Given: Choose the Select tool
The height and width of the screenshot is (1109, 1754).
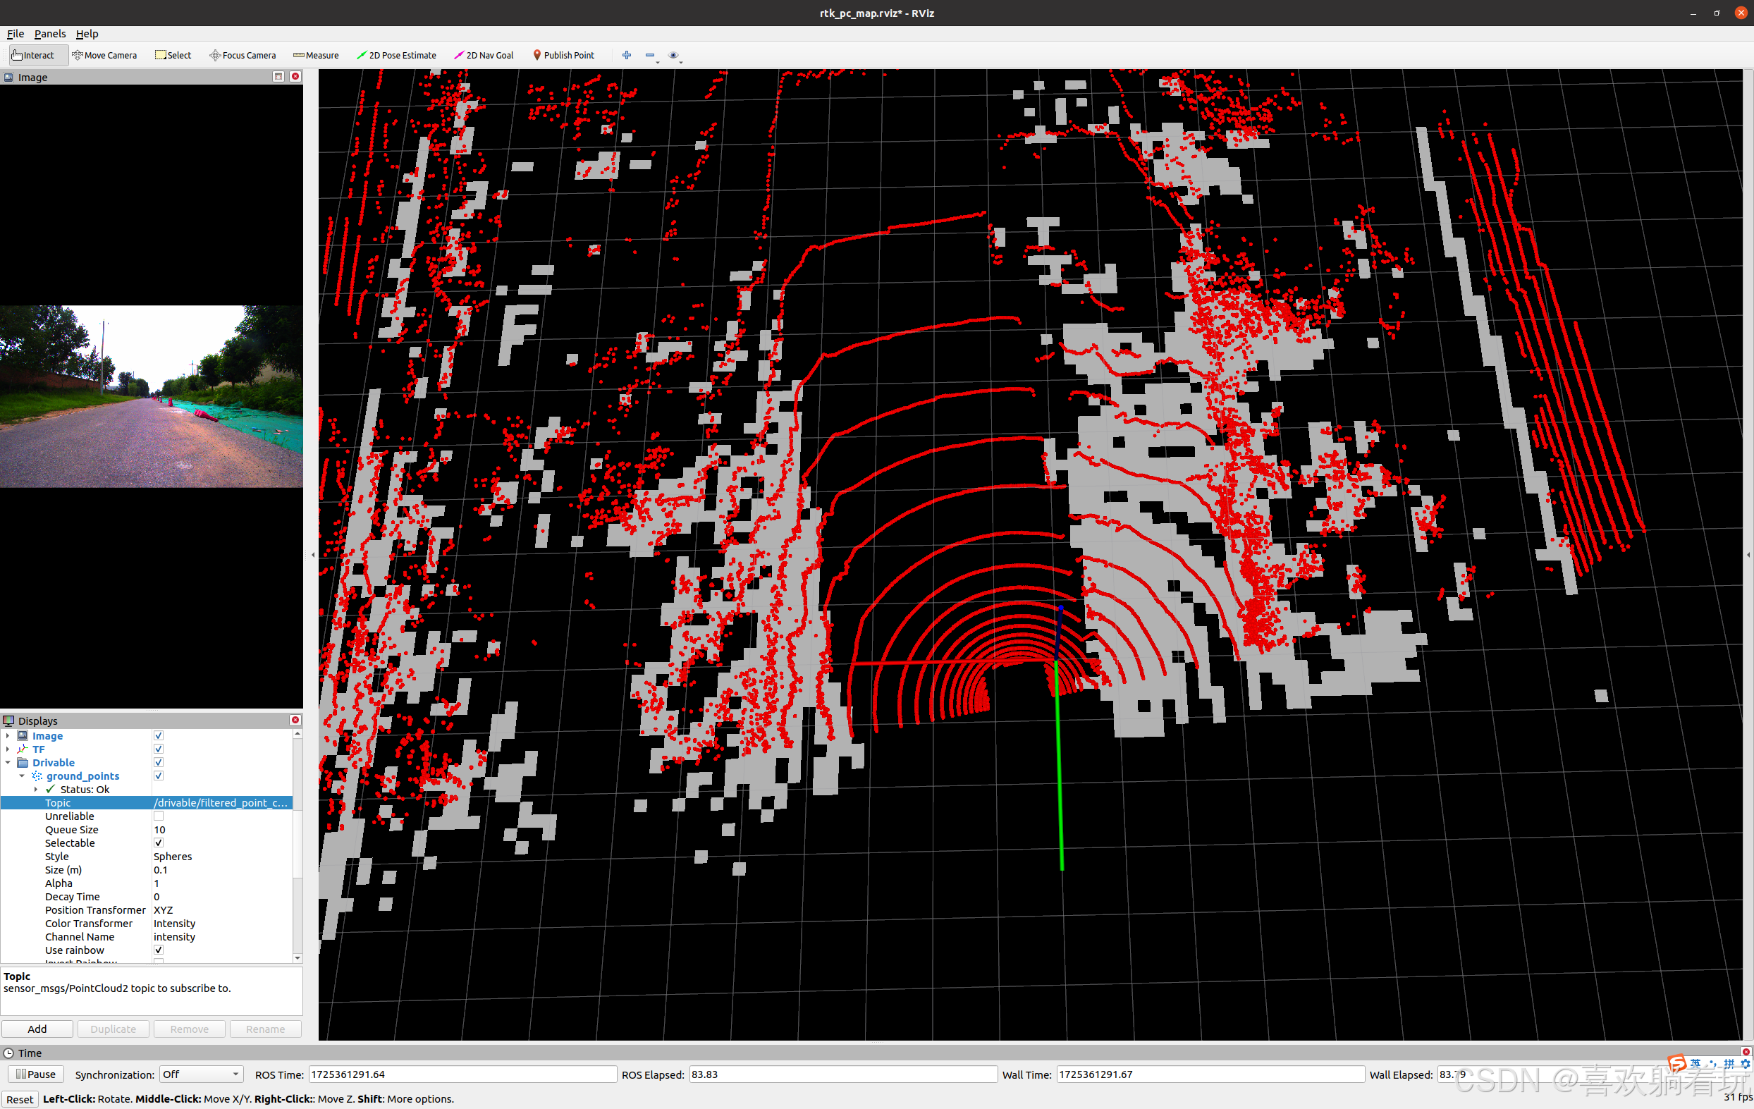Looking at the screenshot, I should pos(173,56).
